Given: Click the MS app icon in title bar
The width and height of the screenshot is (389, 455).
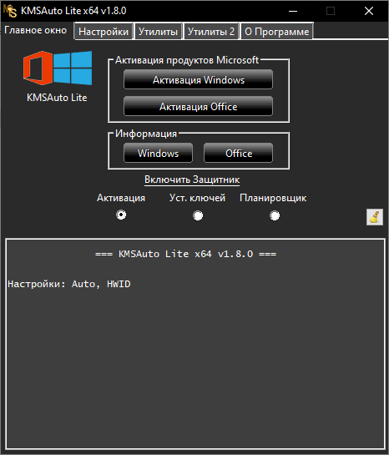Looking at the screenshot, I should point(9,11).
